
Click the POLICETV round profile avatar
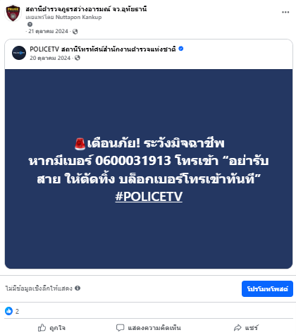point(19,53)
